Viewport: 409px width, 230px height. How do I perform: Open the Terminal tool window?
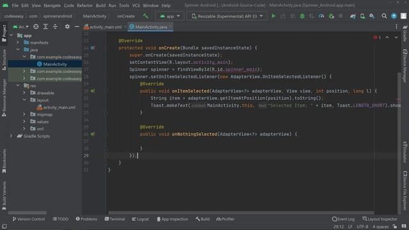coord(115,219)
